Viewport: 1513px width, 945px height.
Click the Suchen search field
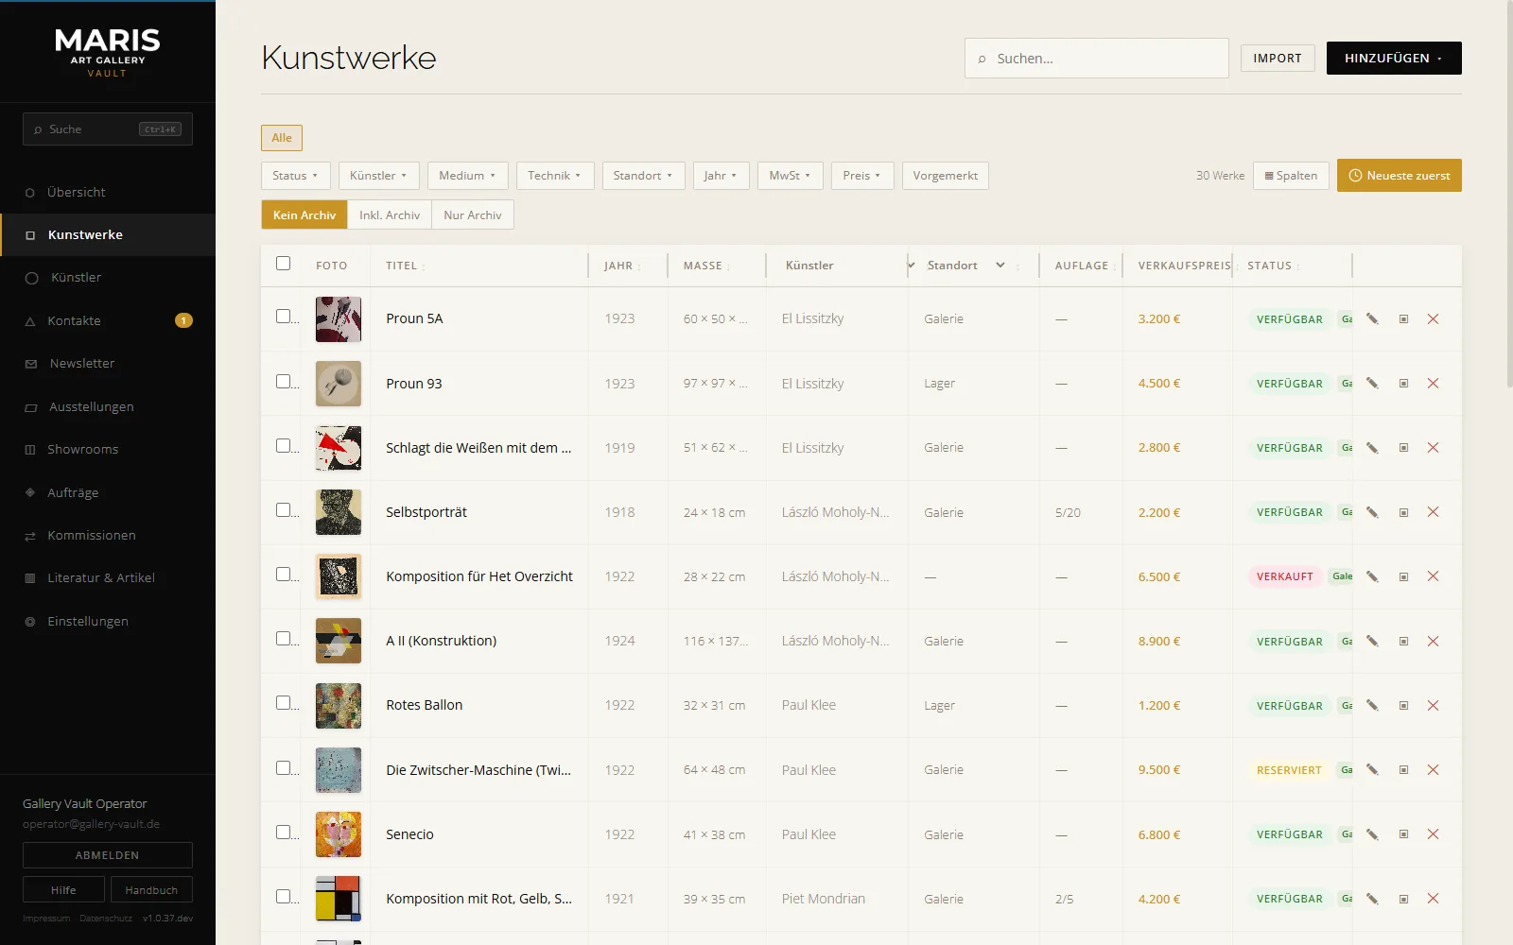click(x=1097, y=59)
